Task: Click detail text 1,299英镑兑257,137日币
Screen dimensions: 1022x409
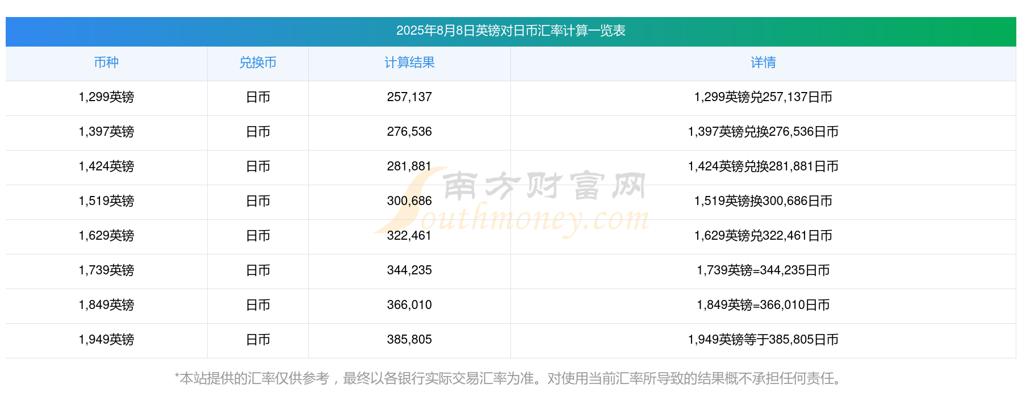Action: coord(763,97)
